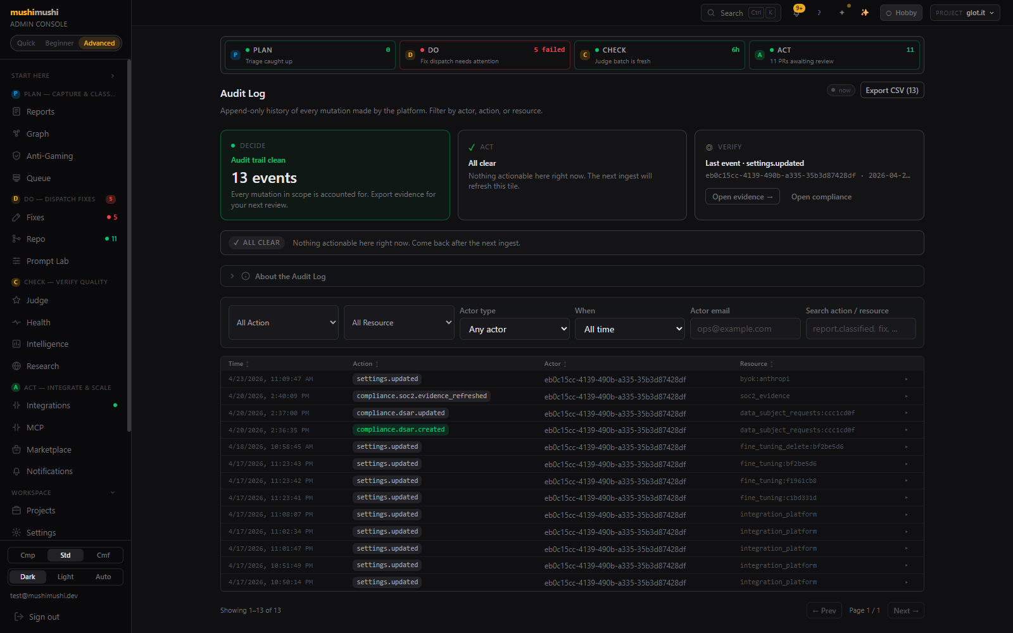The height and width of the screenshot is (633, 1013).
Task: Click the top Search box
Action: tap(741, 13)
